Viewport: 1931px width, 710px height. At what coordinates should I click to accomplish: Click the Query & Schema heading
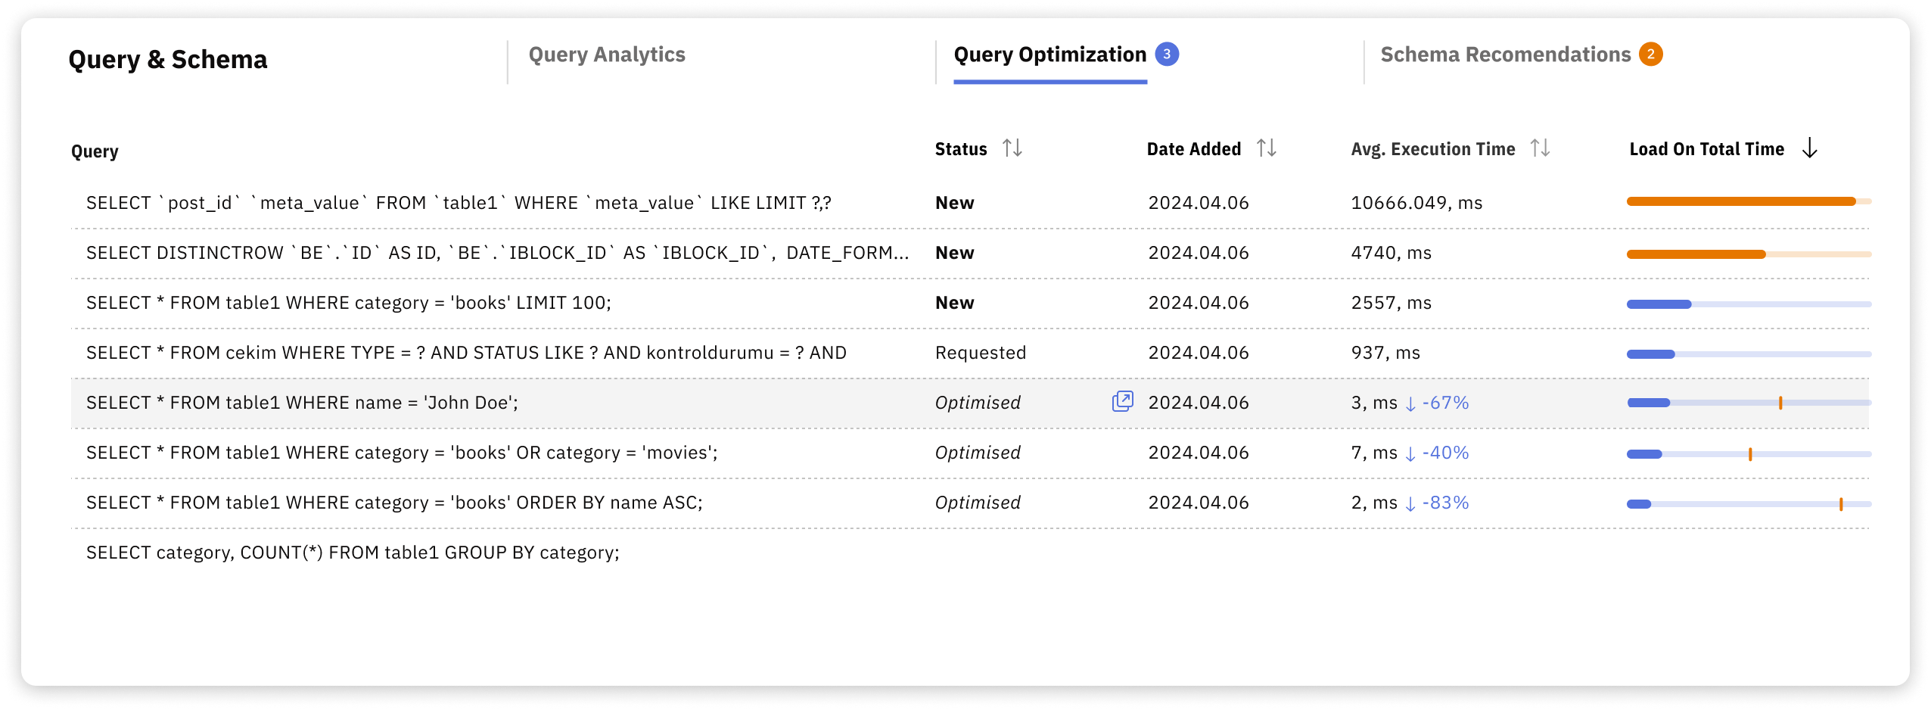pyautogui.click(x=168, y=59)
